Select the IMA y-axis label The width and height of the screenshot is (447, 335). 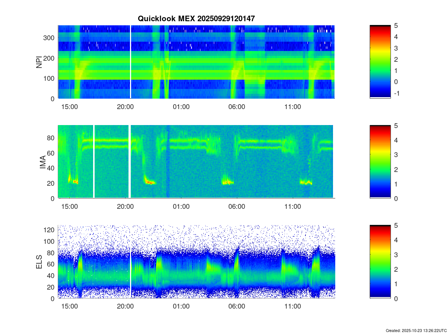[42, 162]
